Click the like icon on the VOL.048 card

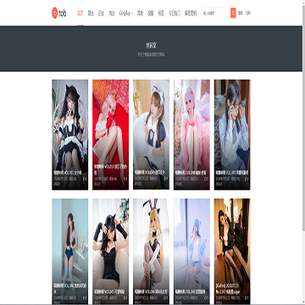tap(207, 179)
